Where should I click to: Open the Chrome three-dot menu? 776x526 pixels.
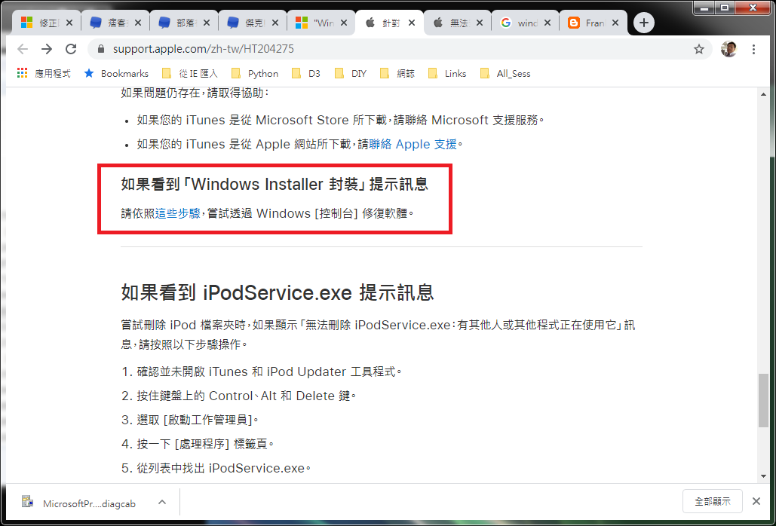click(753, 49)
